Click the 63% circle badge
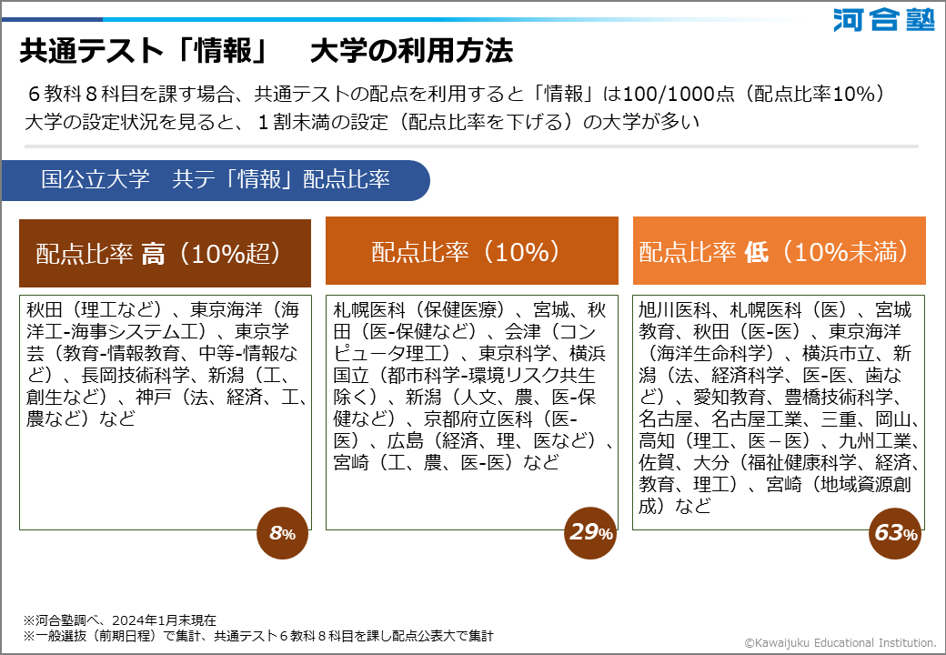The image size is (946, 655). coord(895,533)
